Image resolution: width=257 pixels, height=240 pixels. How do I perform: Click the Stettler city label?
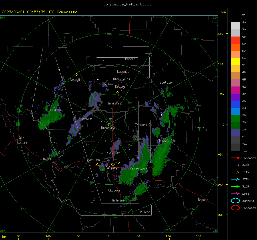coord(166,82)
